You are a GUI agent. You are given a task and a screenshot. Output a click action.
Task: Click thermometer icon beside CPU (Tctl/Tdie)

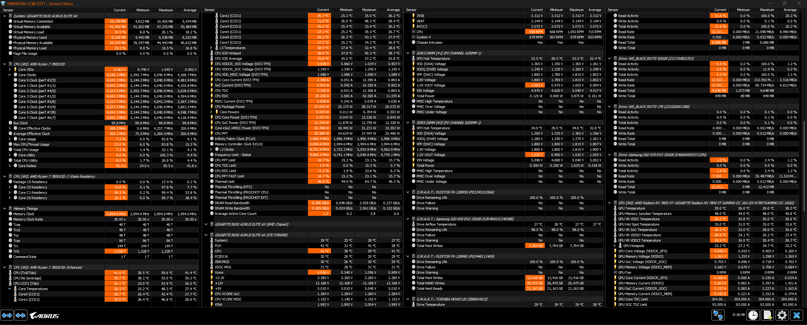[10, 273]
